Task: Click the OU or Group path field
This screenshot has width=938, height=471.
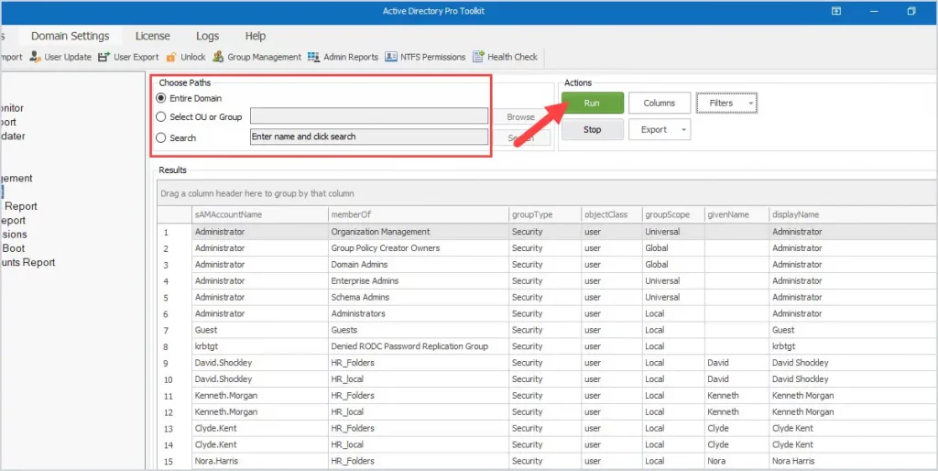Action: pyautogui.click(x=368, y=116)
